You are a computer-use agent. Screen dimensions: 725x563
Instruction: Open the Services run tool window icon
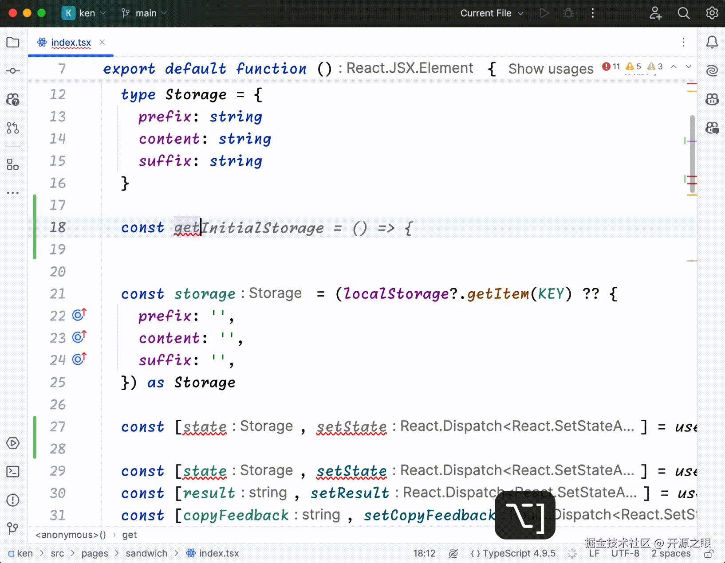[13, 443]
